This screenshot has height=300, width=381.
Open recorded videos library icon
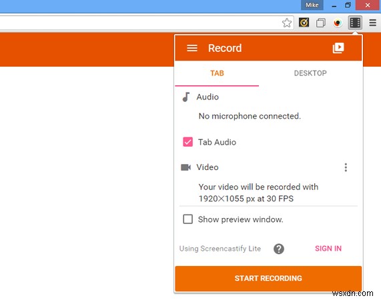click(x=338, y=48)
